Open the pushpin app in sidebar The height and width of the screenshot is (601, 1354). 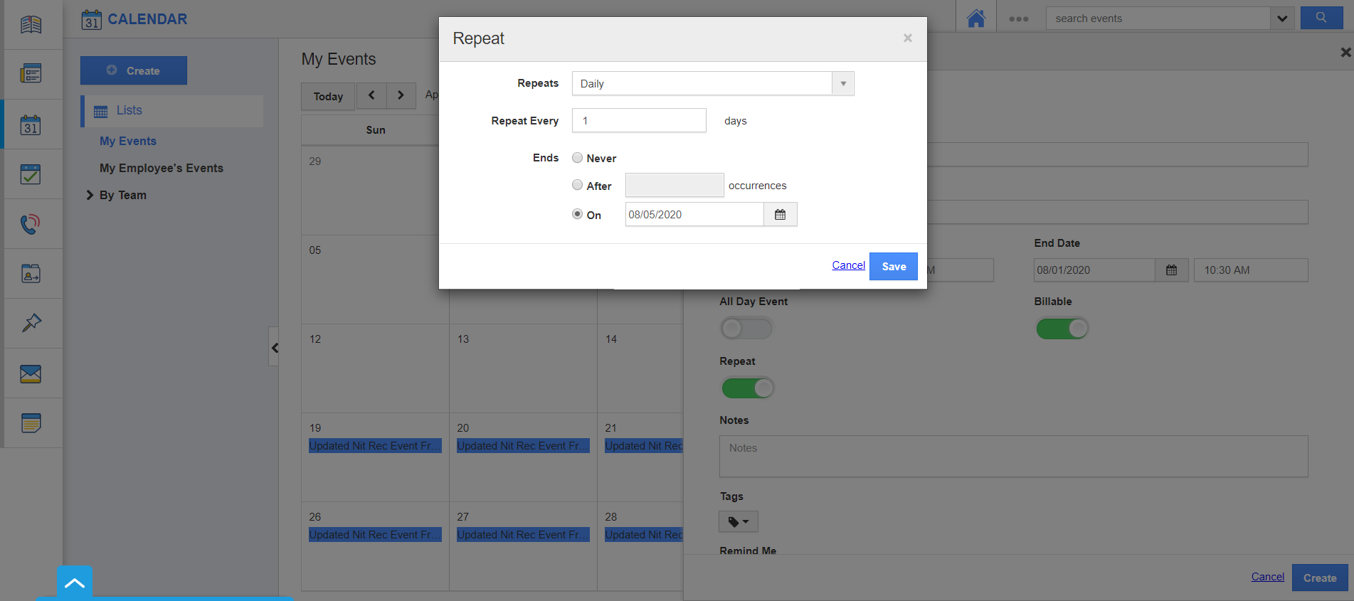[x=31, y=324]
